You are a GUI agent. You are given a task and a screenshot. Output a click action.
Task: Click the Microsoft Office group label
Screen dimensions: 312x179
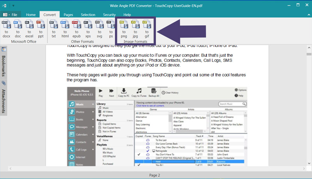tap(24, 41)
